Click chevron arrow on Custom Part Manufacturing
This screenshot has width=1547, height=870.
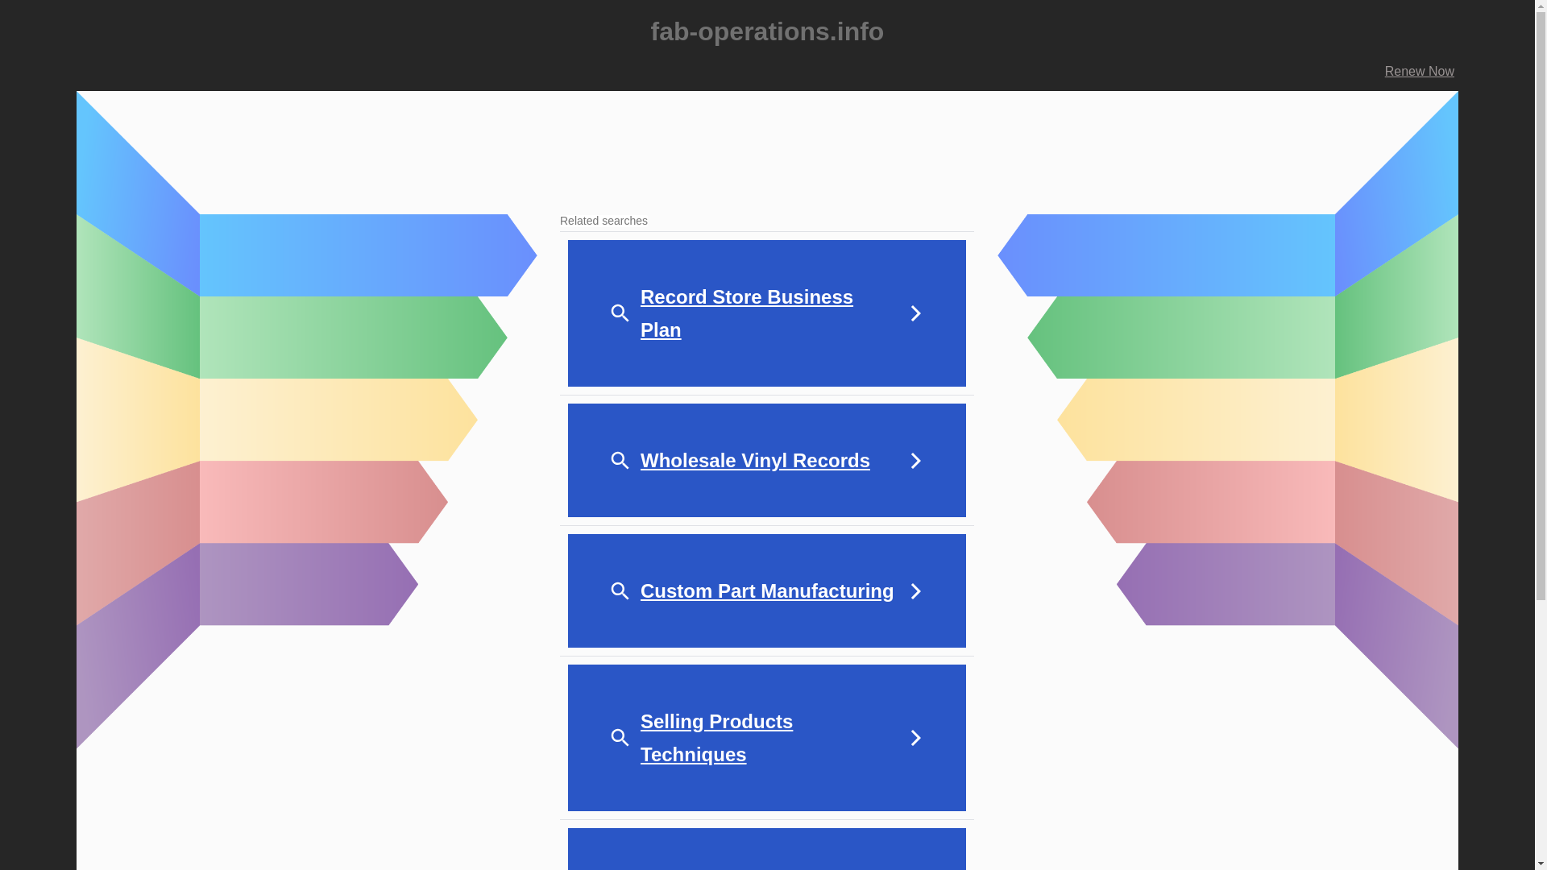915,591
